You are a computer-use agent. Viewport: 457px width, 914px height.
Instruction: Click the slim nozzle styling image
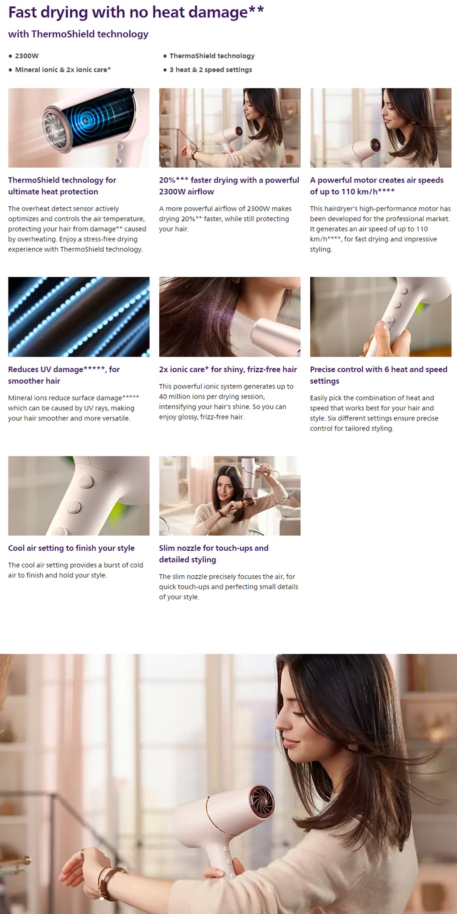tap(230, 495)
